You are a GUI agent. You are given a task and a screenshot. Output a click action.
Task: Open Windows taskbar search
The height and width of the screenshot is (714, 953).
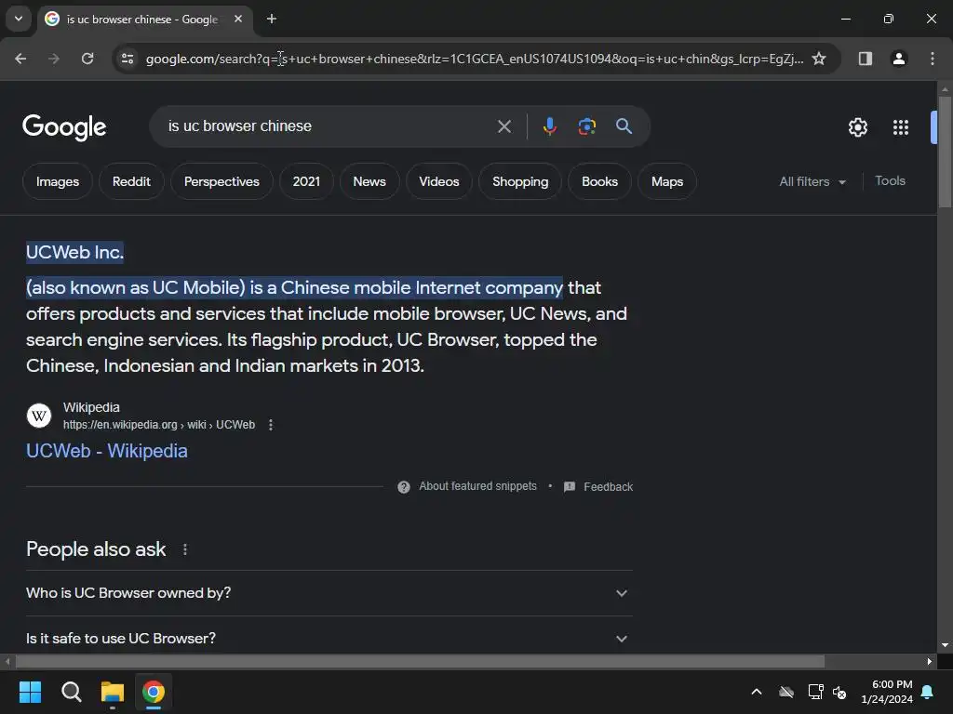point(71,692)
